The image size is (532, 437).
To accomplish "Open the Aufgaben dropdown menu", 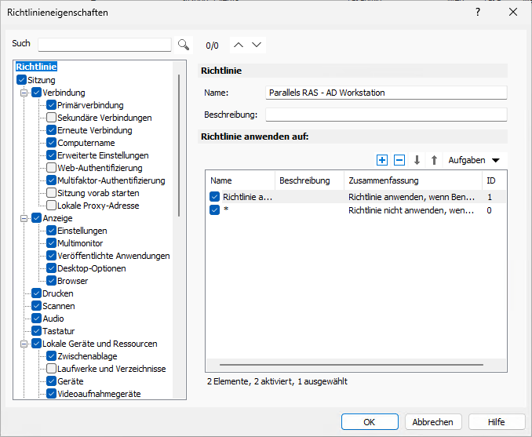I will [473, 160].
